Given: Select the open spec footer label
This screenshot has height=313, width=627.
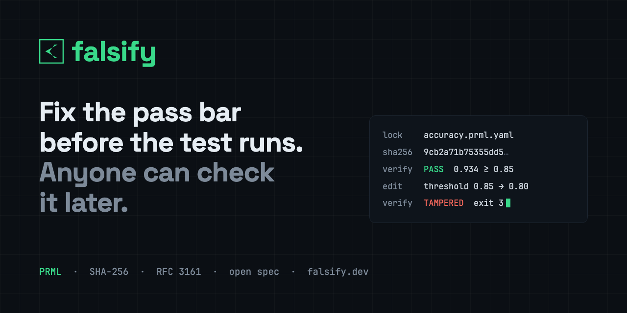Looking at the screenshot, I should point(254,272).
